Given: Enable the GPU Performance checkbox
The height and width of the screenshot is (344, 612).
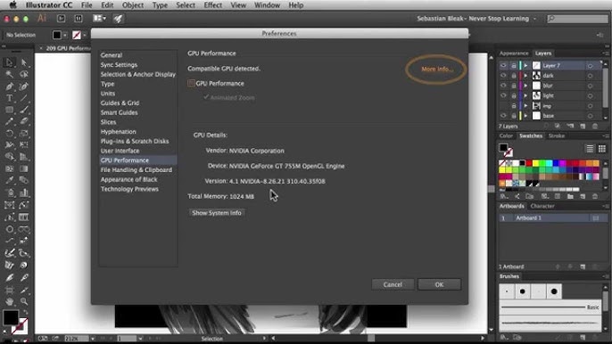Looking at the screenshot, I should click(191, 83).
